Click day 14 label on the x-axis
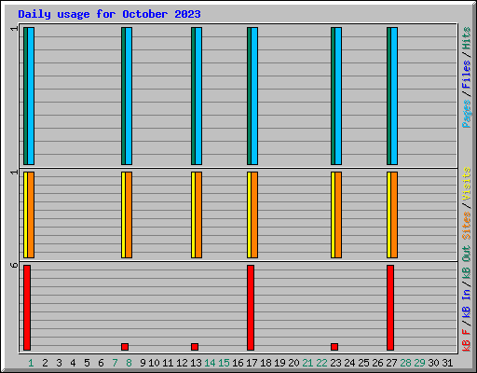 pyautogui.click(x=210, y=363)
